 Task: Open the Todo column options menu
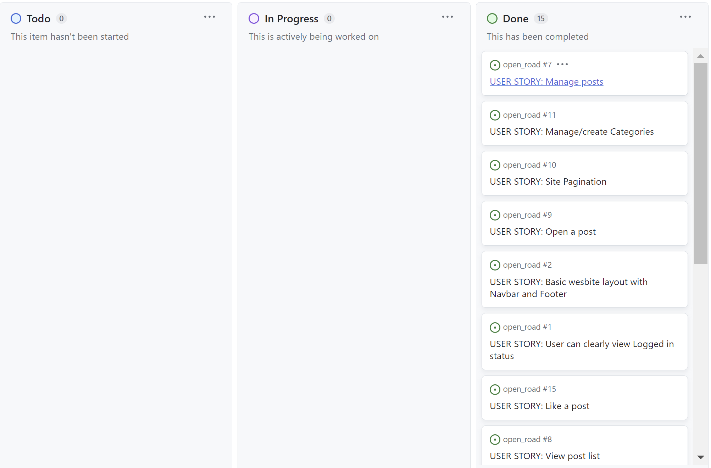(x=210, y=17)
